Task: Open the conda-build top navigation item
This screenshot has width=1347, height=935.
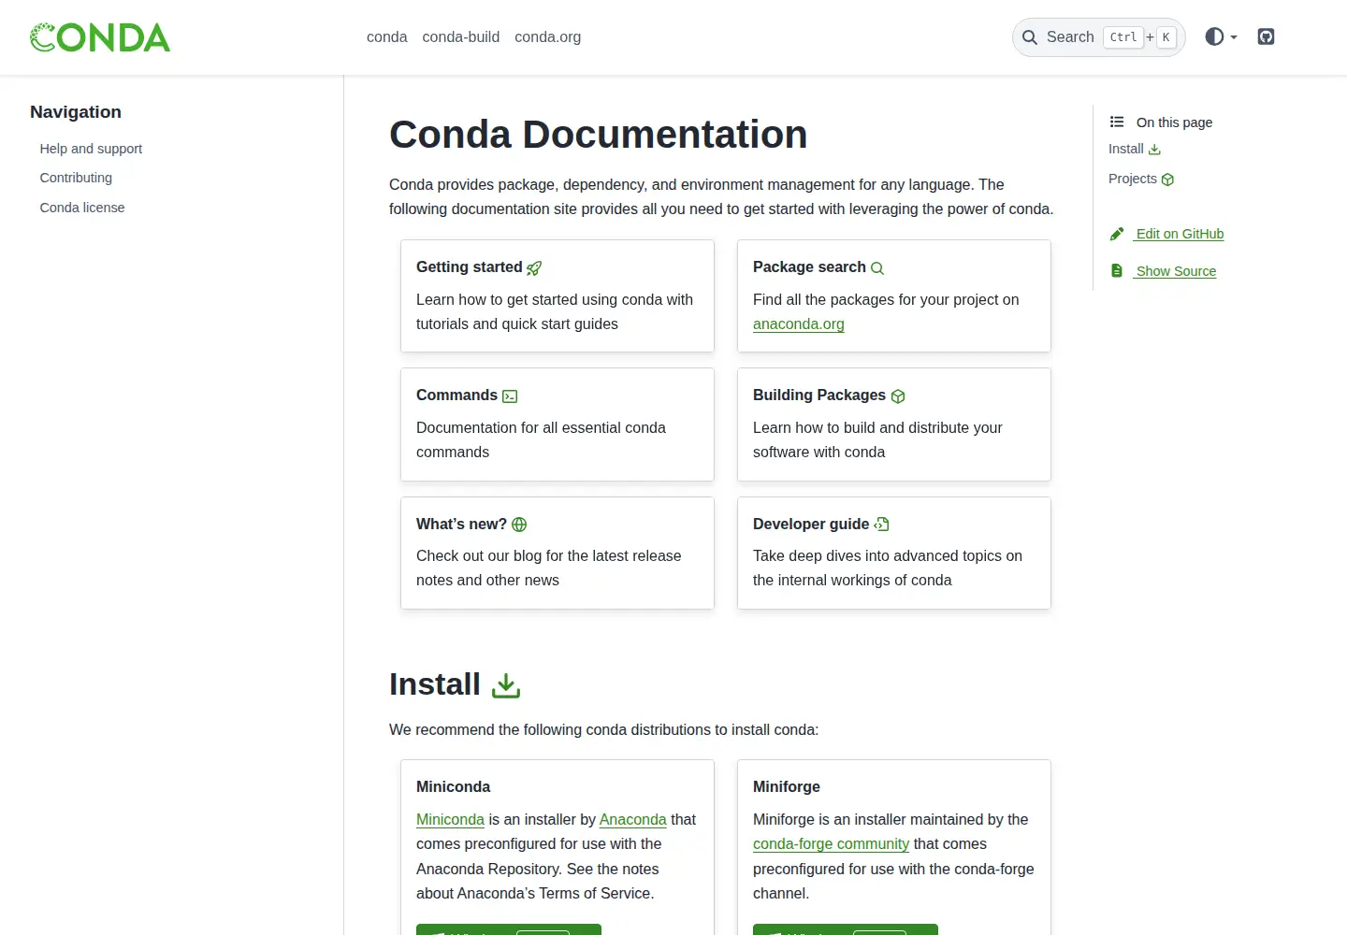Action: click(461, 37)
